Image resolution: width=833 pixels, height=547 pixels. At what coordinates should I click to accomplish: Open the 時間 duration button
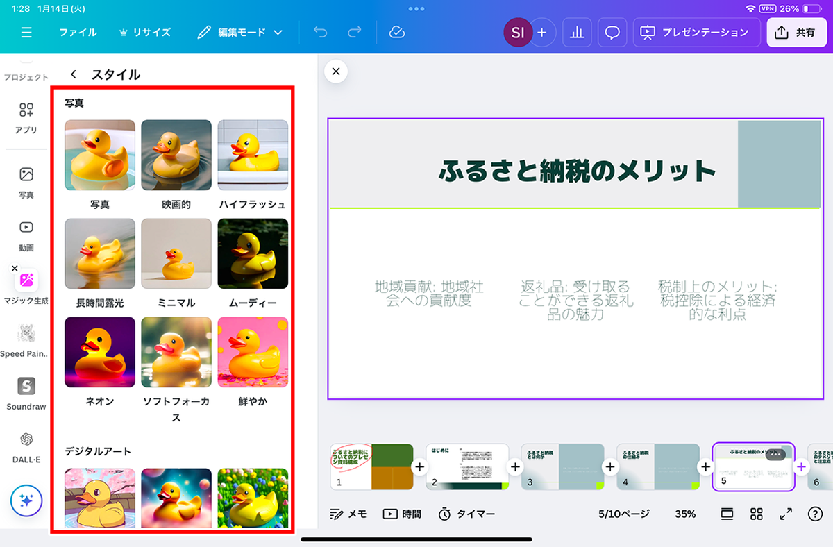(x=402, y=514)
